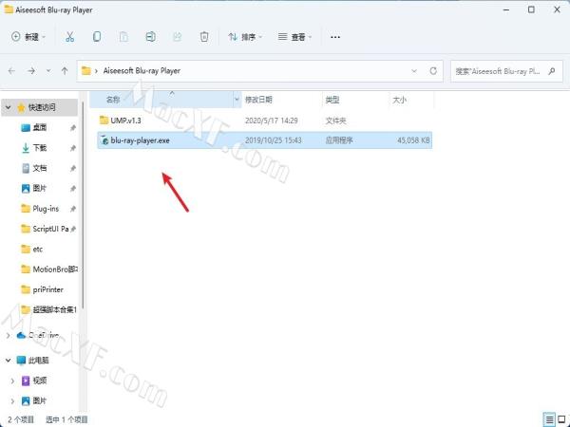
Task: Click the UMP.v1.3 folder icon
Action: [x=104, y=120]
